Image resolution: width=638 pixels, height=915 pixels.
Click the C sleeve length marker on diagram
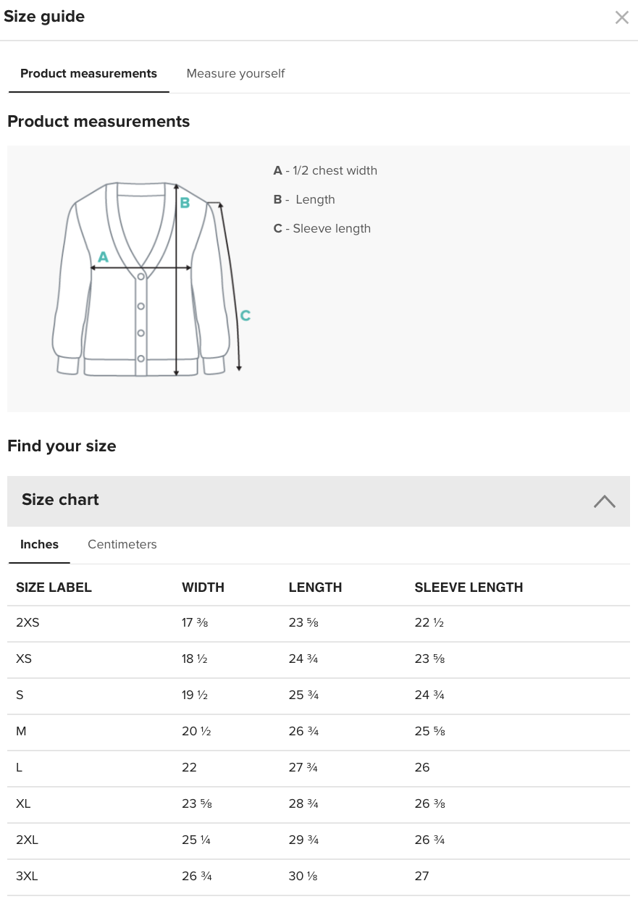point(245,315)
